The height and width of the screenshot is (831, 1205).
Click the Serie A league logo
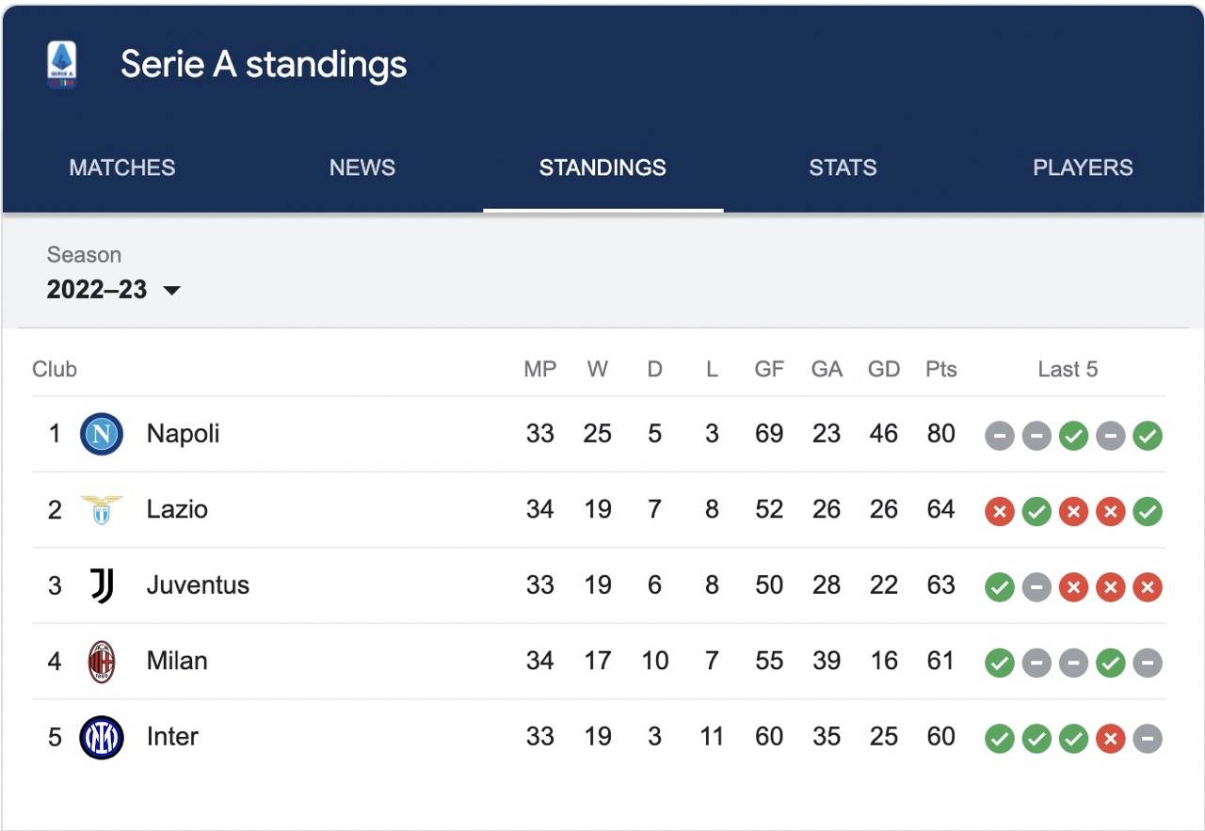click(62, 65)
